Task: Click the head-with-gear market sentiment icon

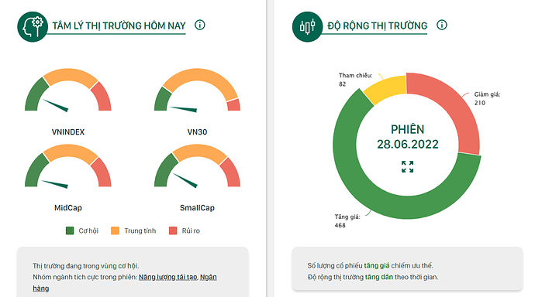Action: coord(33,27)
